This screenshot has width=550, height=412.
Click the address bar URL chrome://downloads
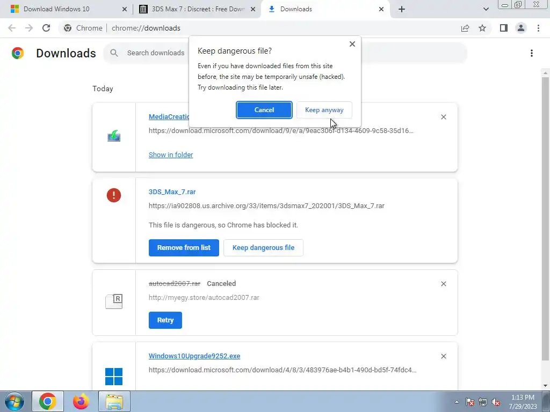pyautogui.click(x=146, y=28)
